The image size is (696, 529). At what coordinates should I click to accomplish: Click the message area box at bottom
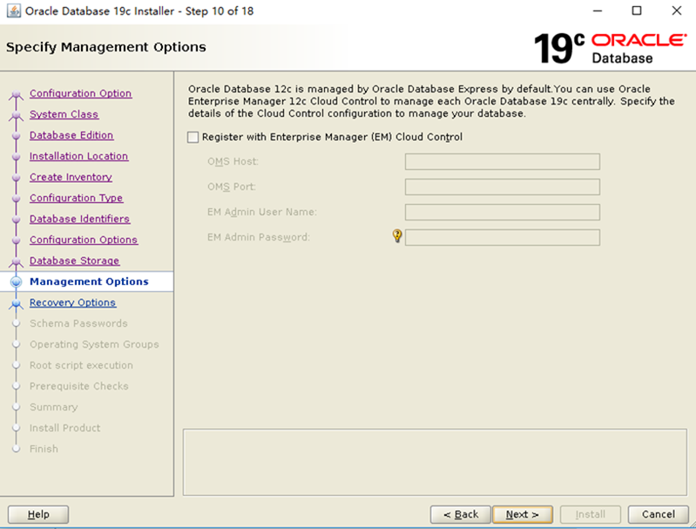click(x=435, y=462)
